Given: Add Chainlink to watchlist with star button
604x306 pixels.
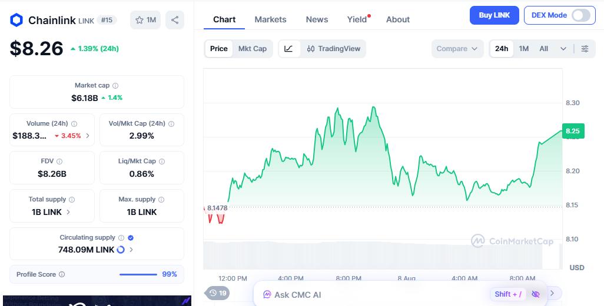Looking at the screenshot, I should click(x=145, y=20).
